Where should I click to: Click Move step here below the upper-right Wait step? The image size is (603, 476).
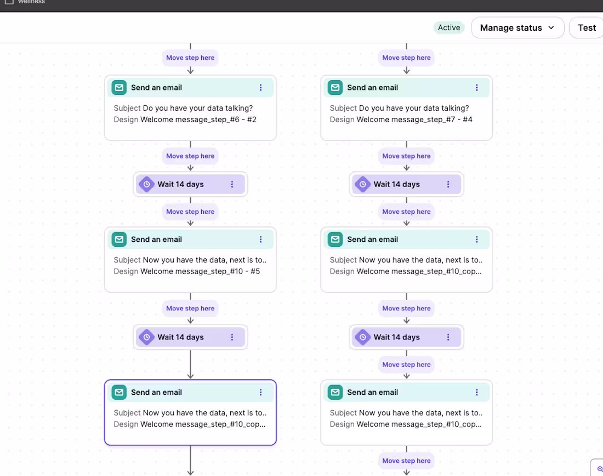point(406,212)
